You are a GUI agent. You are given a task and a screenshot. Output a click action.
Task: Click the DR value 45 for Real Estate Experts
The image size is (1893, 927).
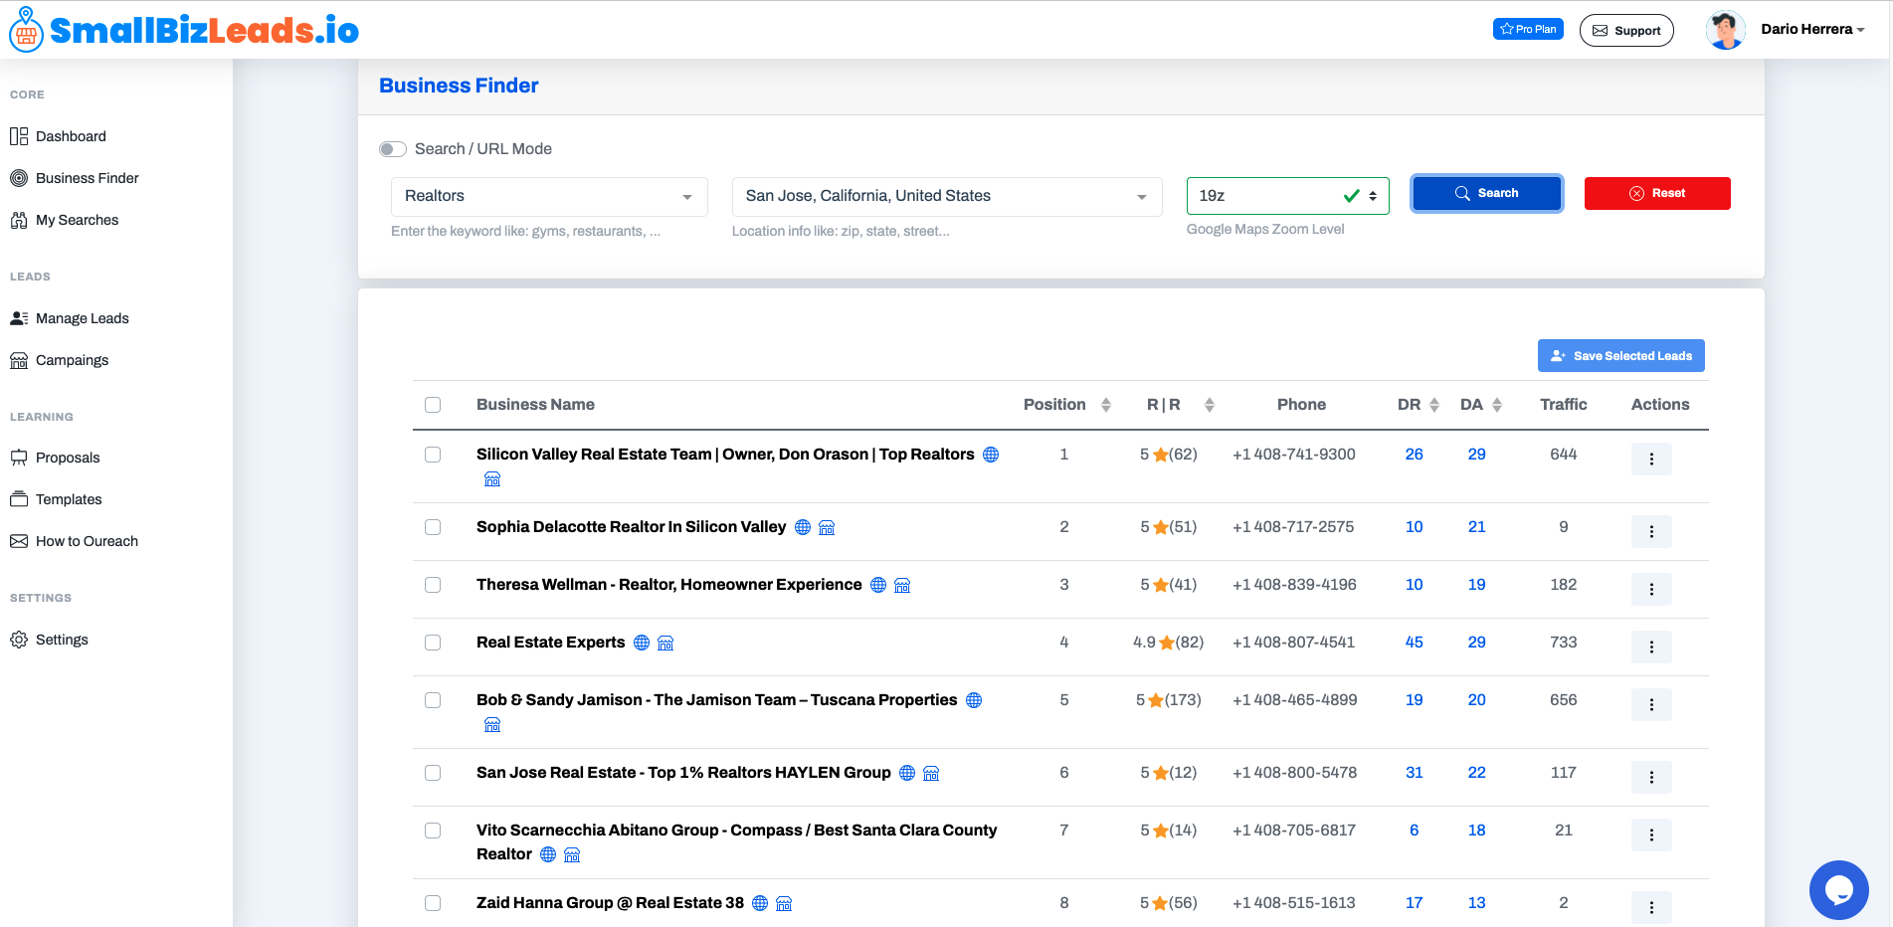click(x=1414, y=643)
